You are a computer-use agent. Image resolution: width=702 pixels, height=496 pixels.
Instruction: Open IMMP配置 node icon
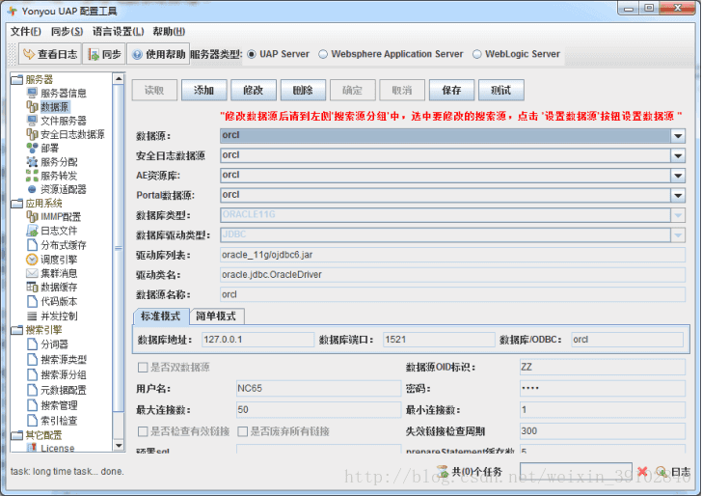(x=32, y=217)
